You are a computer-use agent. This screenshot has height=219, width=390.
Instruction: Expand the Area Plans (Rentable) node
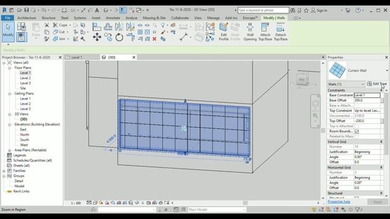[x=10, y=150]
